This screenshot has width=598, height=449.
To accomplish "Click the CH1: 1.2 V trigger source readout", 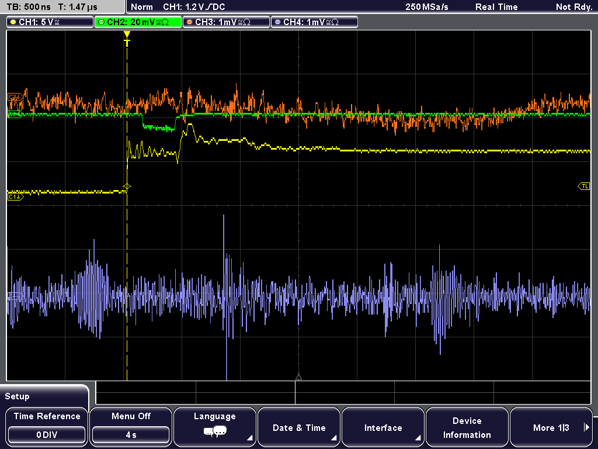I will coord(194,7).
